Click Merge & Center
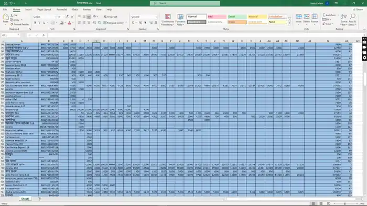Screen dimensions: 367x206 114,23
